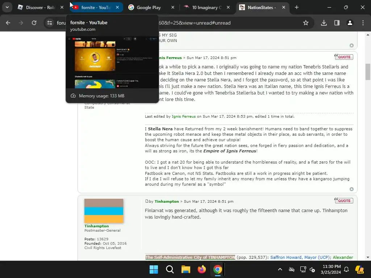371x278 pixels.
Task: Click Civil Rights Lovefest category text
Action: point(103,248)
